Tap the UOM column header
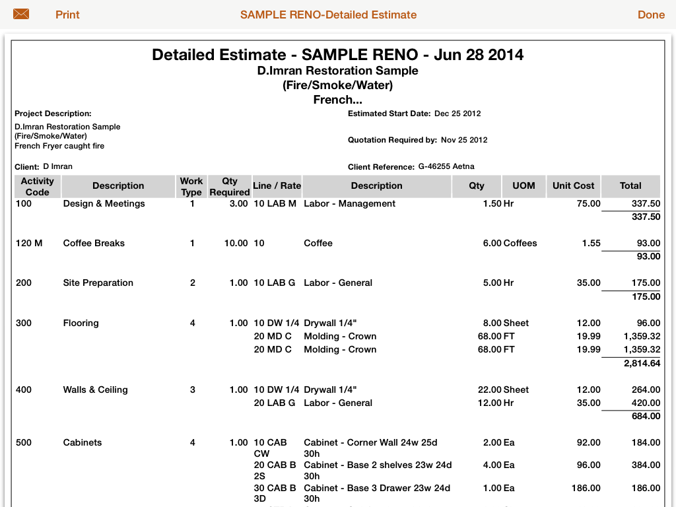Viewport: 676px width, 507px height. point(524,186)
